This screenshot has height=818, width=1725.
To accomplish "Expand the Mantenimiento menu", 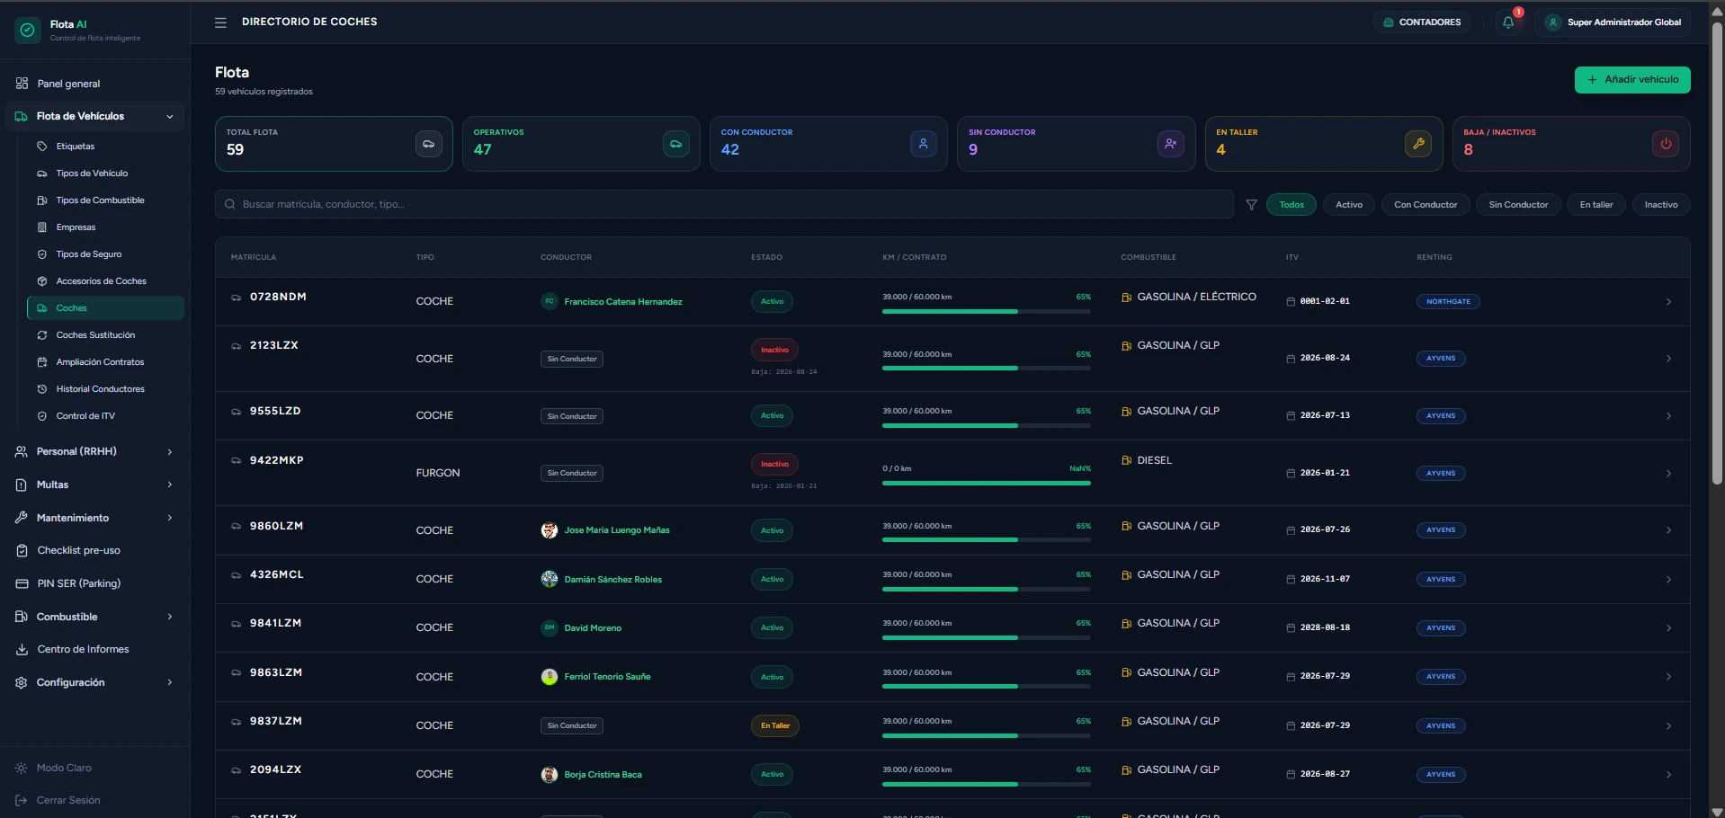I will pos(95,518).
